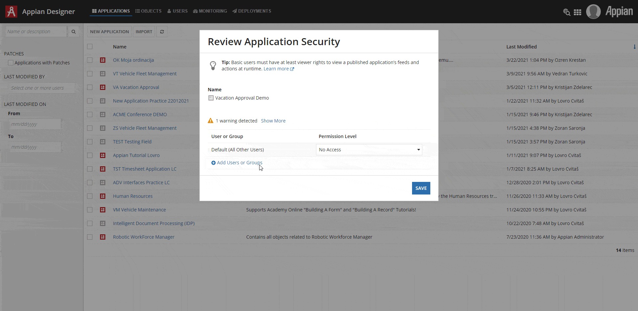638x311 pixels.
Task: Switch to the OBJECTS tab
Action: (x=148, y=11)
